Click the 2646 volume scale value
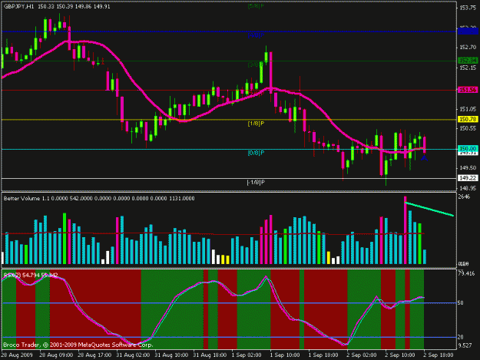Screen dimensions: 480x360 point(464,197)
